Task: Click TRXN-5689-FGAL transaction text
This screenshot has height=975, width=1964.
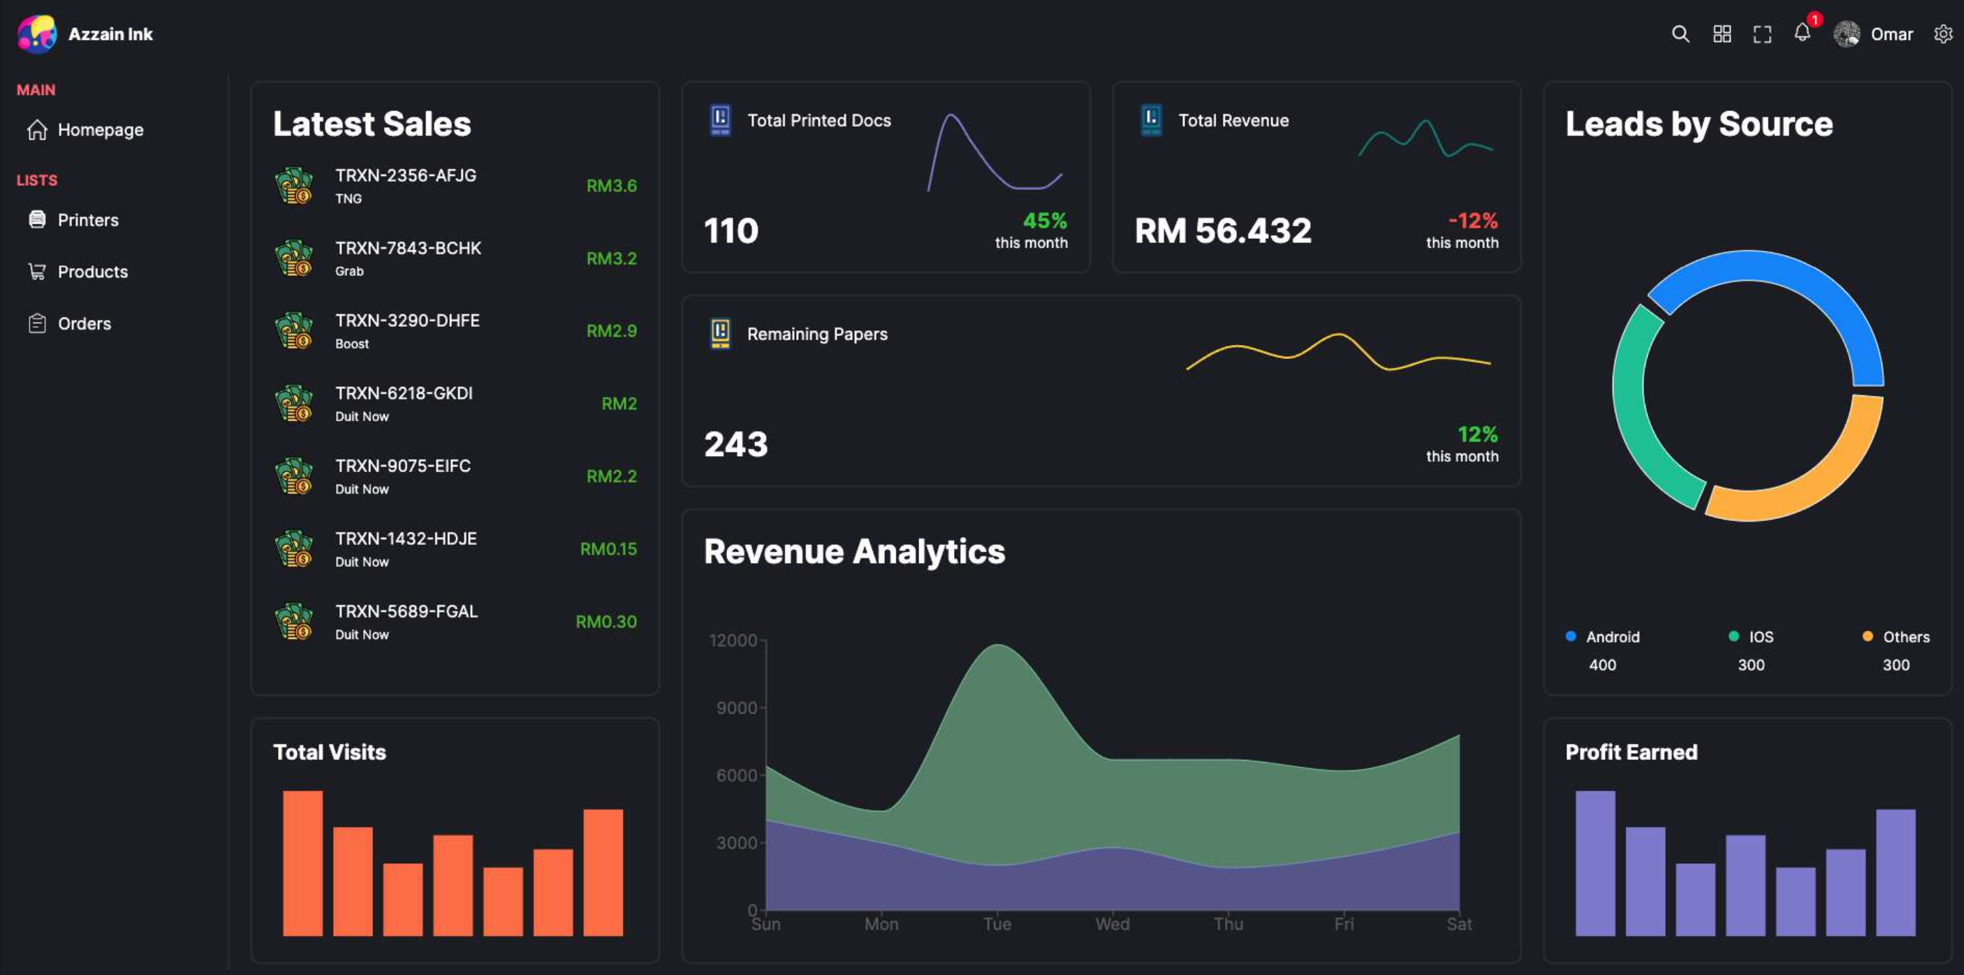Action: point(406,610)
